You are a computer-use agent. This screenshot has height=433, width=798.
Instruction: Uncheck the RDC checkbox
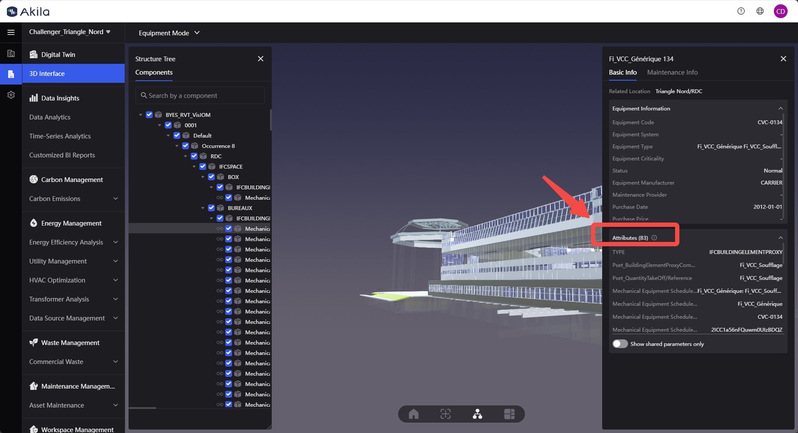(x=194, y=156)
